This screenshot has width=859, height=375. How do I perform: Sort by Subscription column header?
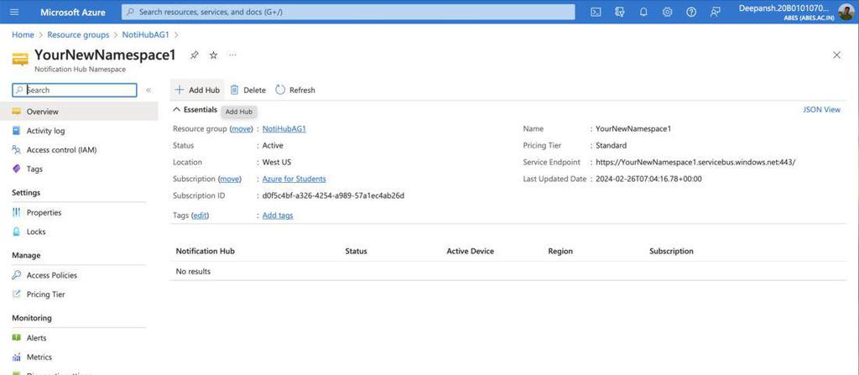point(671,251)
